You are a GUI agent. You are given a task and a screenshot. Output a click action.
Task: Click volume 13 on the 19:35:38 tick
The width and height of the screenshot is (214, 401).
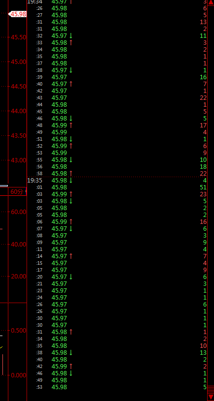pos(203,353)
